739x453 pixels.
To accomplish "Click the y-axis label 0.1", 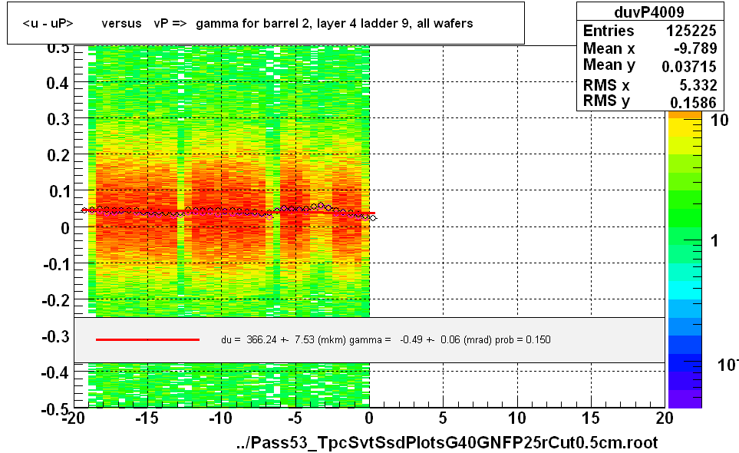I will [x=58, y=192].
